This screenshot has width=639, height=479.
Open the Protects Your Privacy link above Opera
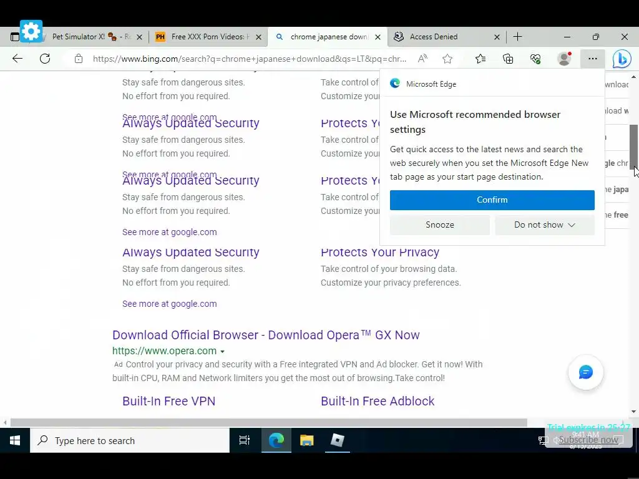click(x=380, y=253)
